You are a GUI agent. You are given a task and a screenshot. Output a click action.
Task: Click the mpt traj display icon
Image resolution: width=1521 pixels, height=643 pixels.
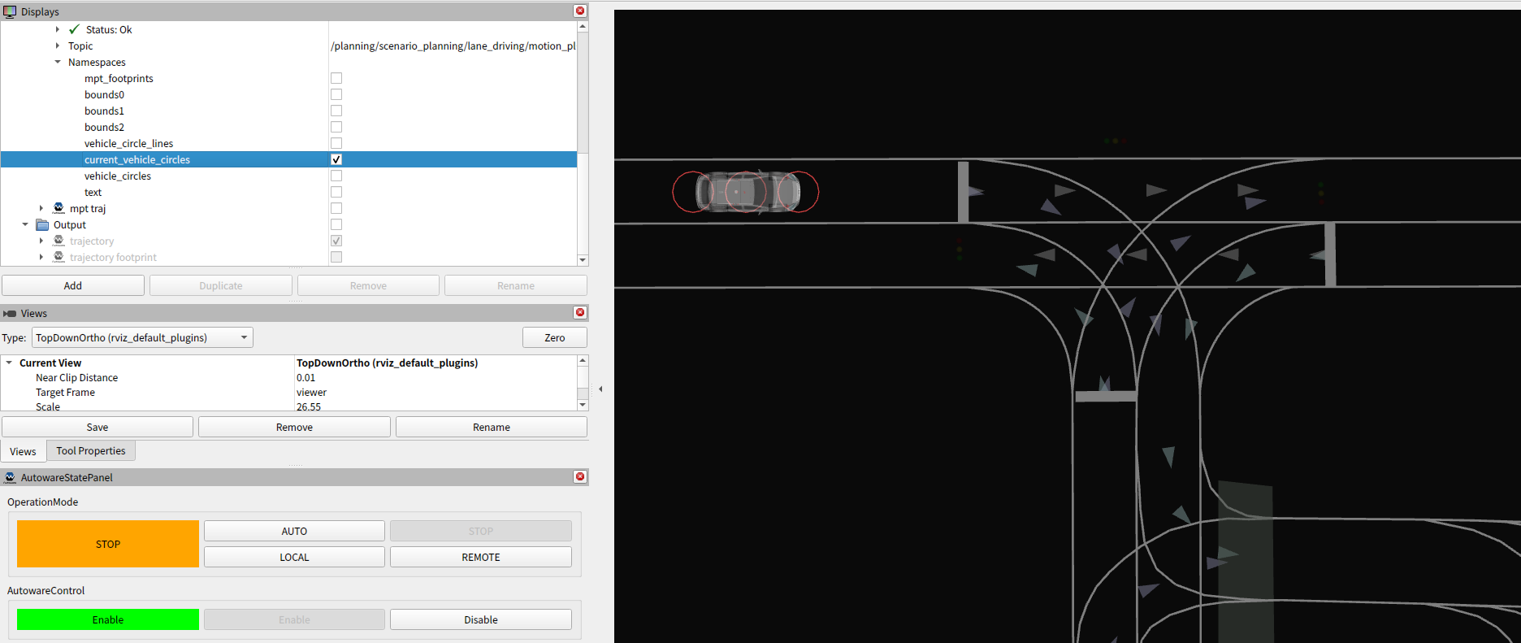coord(58,208)
